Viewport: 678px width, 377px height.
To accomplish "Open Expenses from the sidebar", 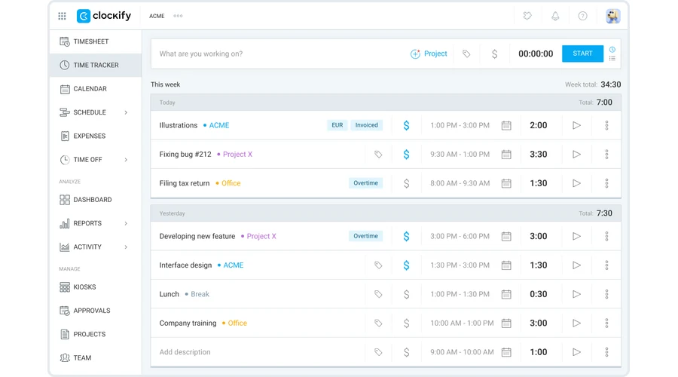I will (96, 136).
